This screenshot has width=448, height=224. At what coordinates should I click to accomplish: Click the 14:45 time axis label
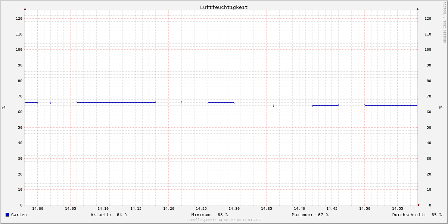click(332, 209)
